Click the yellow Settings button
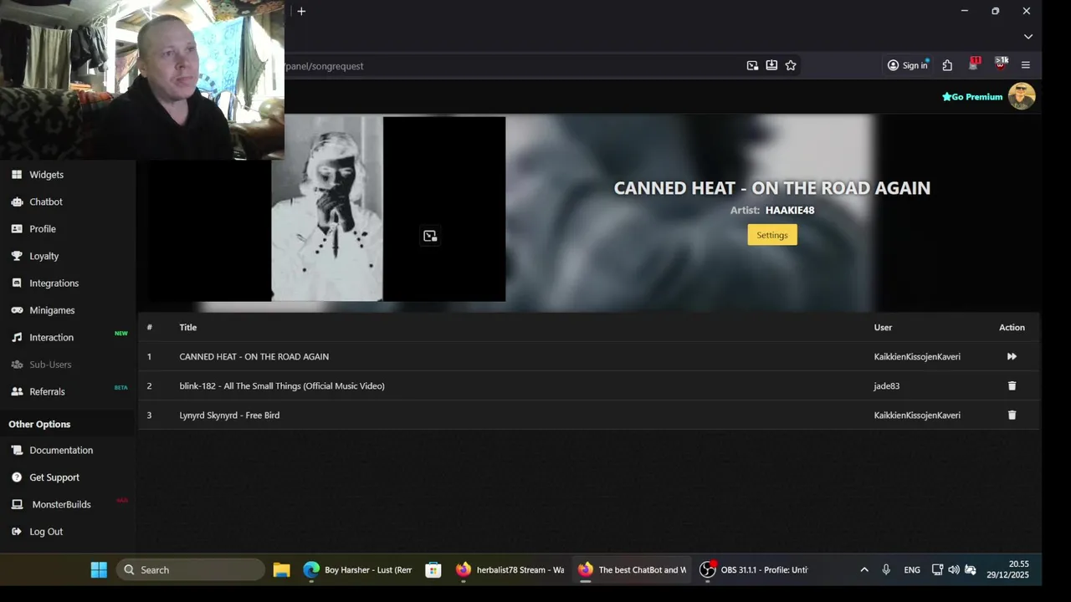1071x602 pixels. 772,235
